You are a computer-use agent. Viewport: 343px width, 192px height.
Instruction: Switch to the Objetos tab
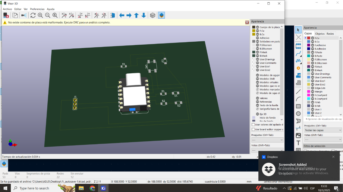(320, 33)
